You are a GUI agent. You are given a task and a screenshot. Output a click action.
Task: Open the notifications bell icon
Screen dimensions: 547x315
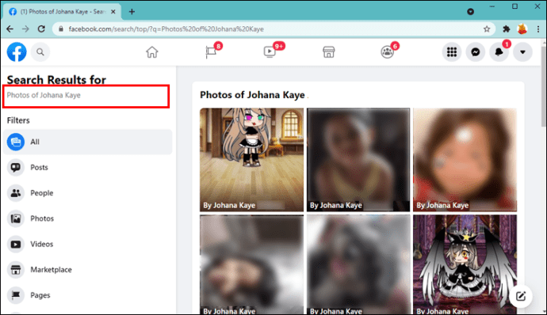(499, 52)
